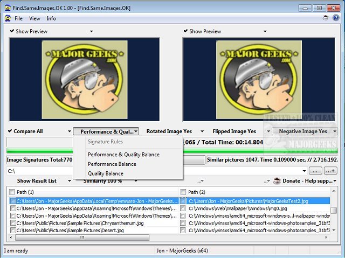This screenshot has height=258, width=345.
Task: Open the Info menu
Action: coord(51,18)
